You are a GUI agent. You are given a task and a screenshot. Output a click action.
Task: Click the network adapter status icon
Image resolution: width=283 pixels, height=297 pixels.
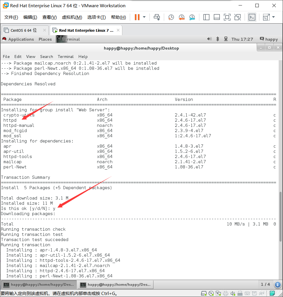[218, 294]
